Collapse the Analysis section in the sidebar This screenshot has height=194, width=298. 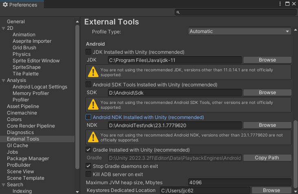pyautogui.click(x=3, y=80)
